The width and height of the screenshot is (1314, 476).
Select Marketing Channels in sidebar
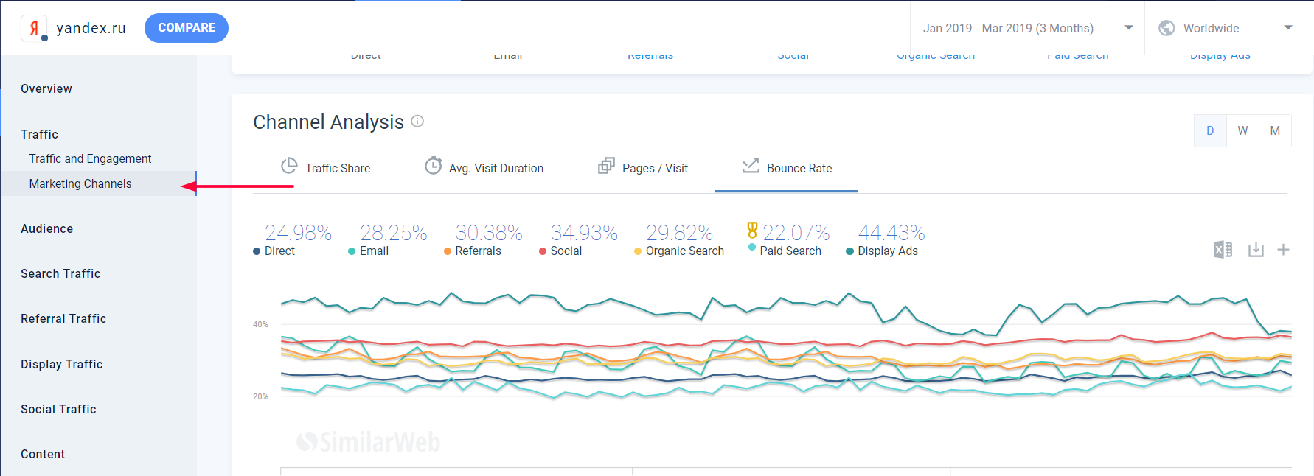(x=80, y=184)
